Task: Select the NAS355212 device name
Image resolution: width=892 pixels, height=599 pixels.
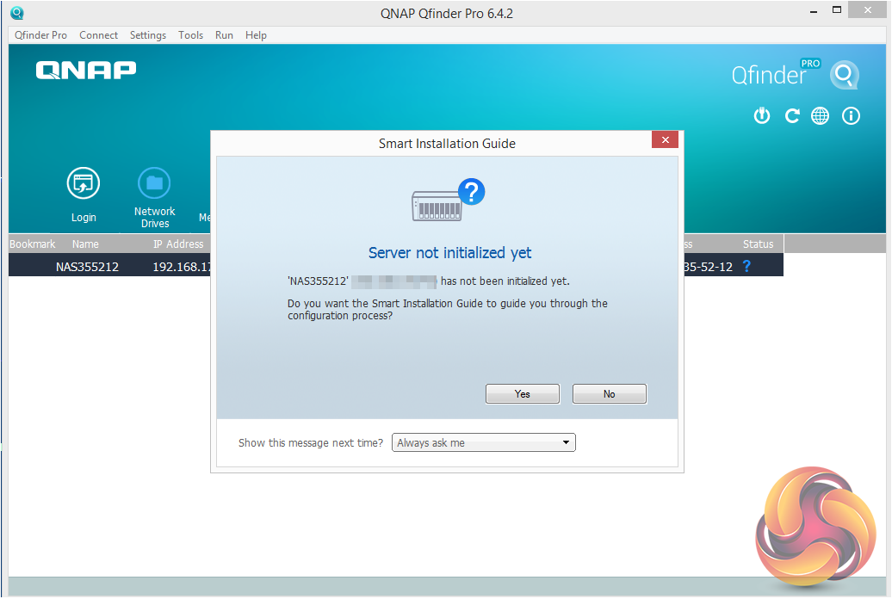Action: point(87,267)
